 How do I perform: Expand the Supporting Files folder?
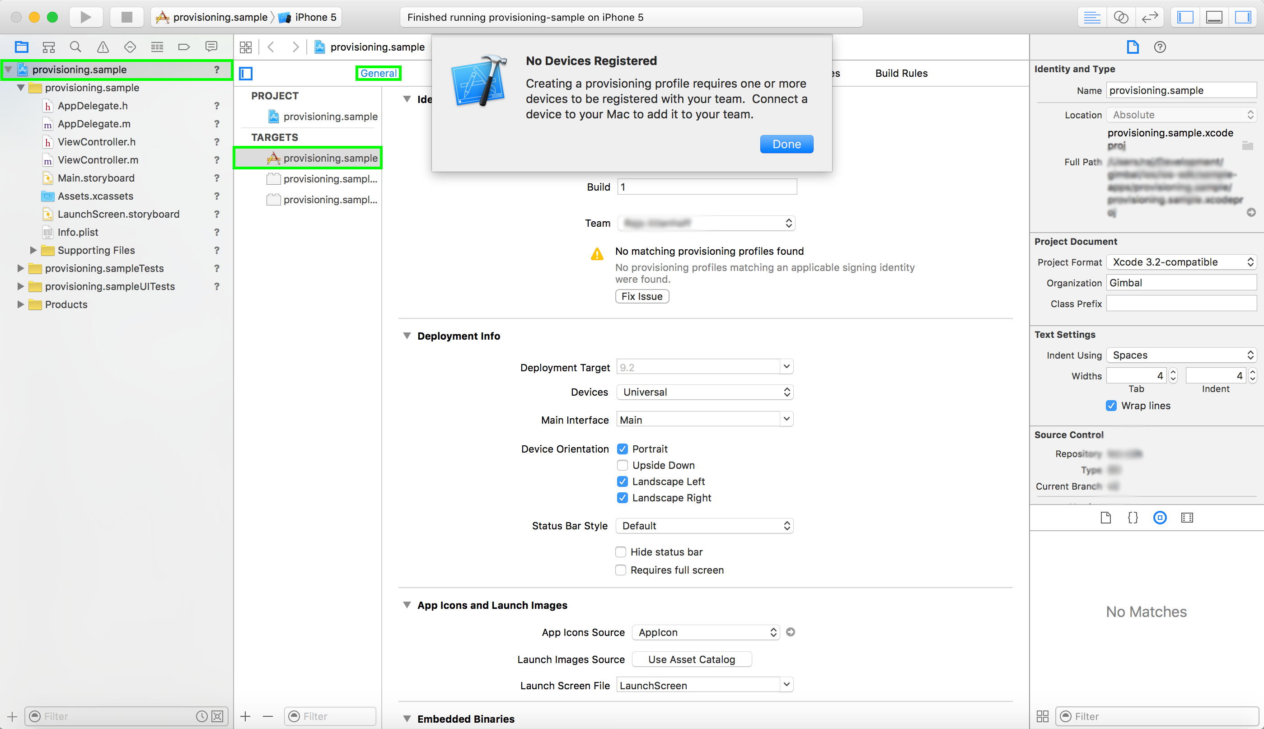point(33,250)
